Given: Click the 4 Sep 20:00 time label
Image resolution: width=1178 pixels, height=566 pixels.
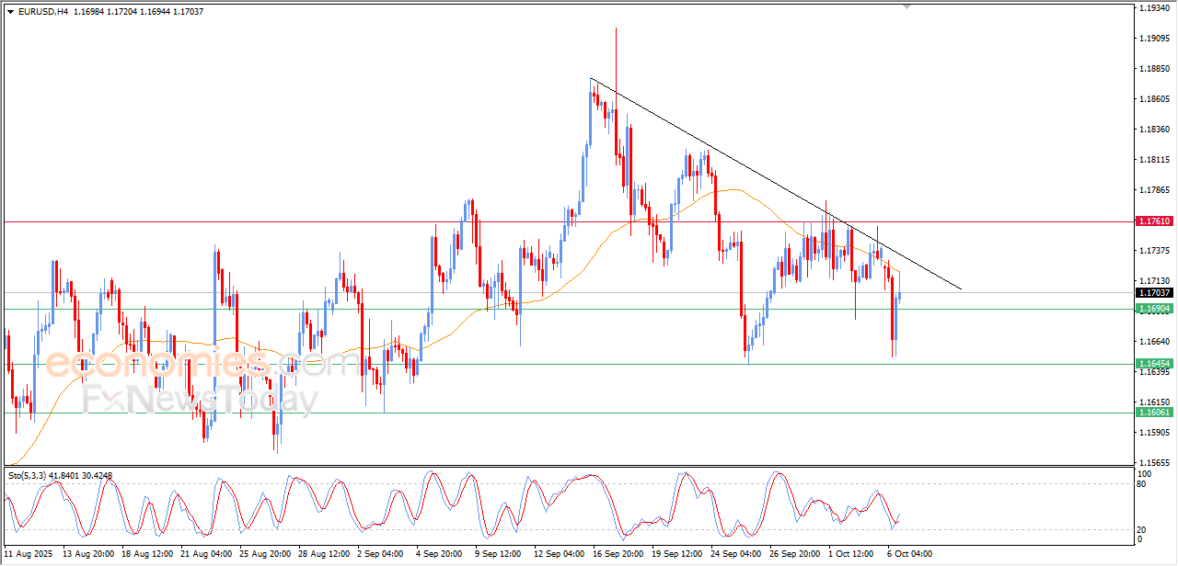Looking at the screenshot, I should point(440,554).
